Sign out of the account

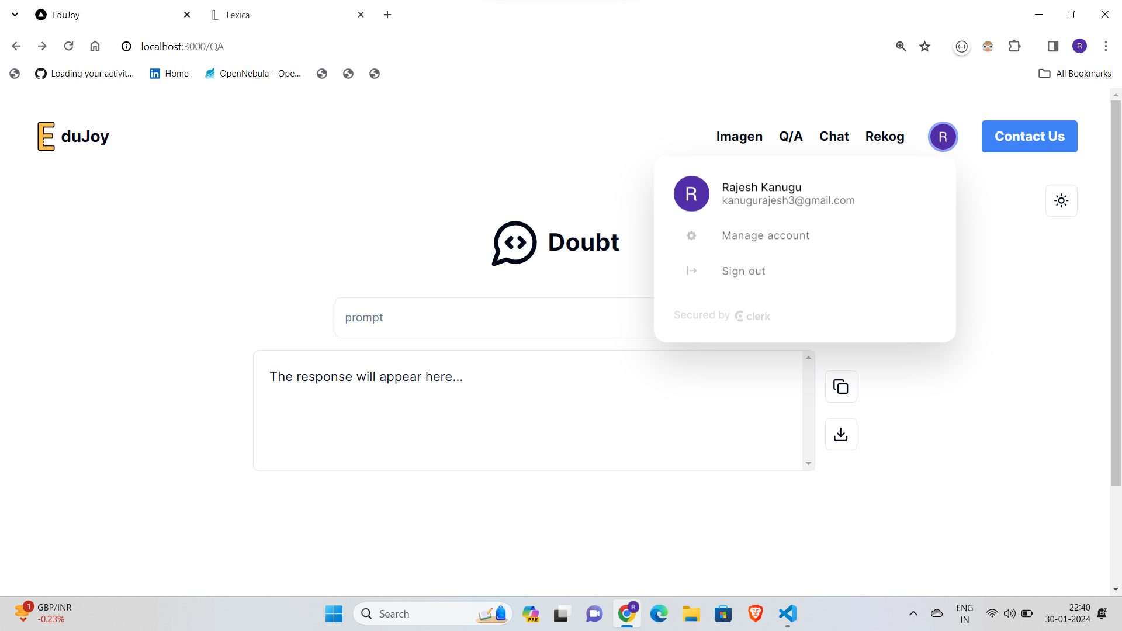click(x=743, y=271)
